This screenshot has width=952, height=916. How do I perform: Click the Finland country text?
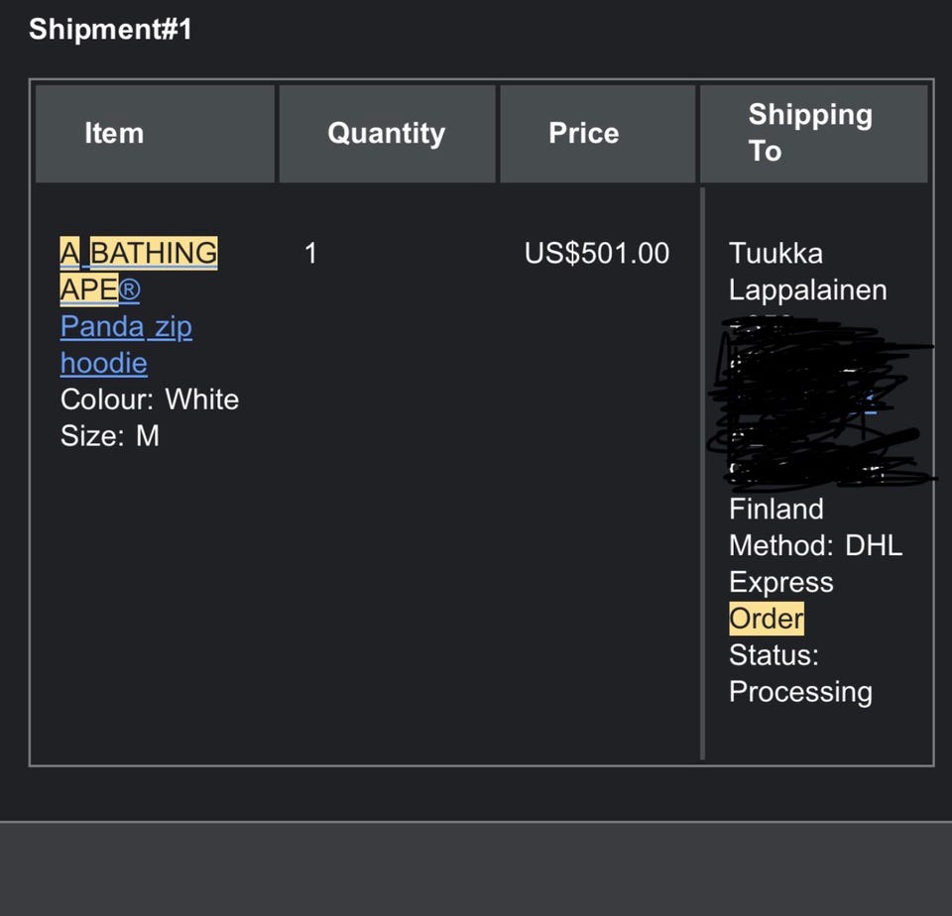click(775, 509)
